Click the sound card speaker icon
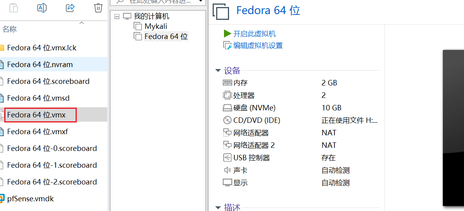The width and height of the screenshot is (464, 211). click(227, 170)
